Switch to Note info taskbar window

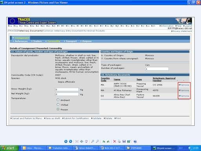[111, 148]
